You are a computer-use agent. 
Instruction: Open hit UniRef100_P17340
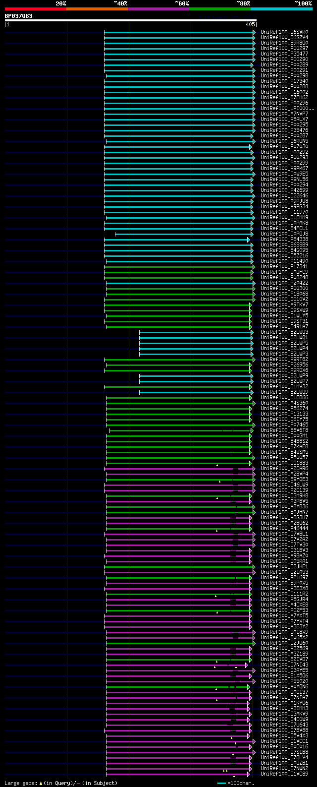coord(284,81)
